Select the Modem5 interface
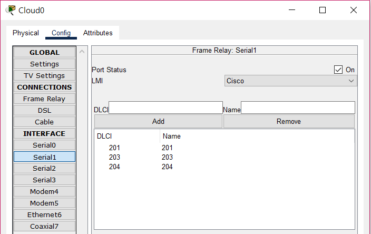The width and height of the screenshot is (371, 234). point(44,203)
